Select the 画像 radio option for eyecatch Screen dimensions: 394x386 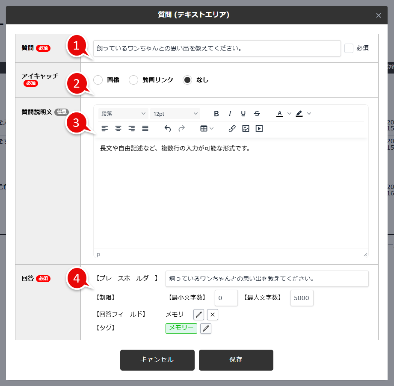point(98,80)
